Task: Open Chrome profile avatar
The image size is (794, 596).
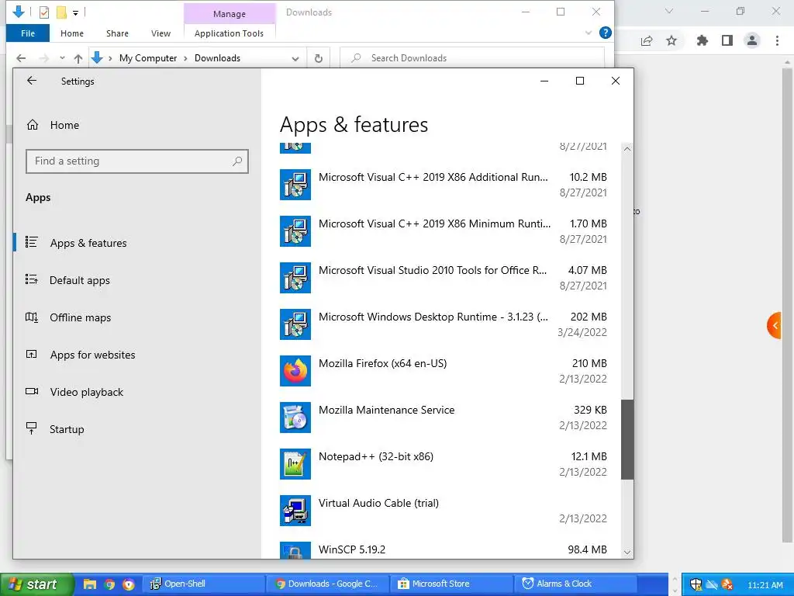Action: coord(752,40)
